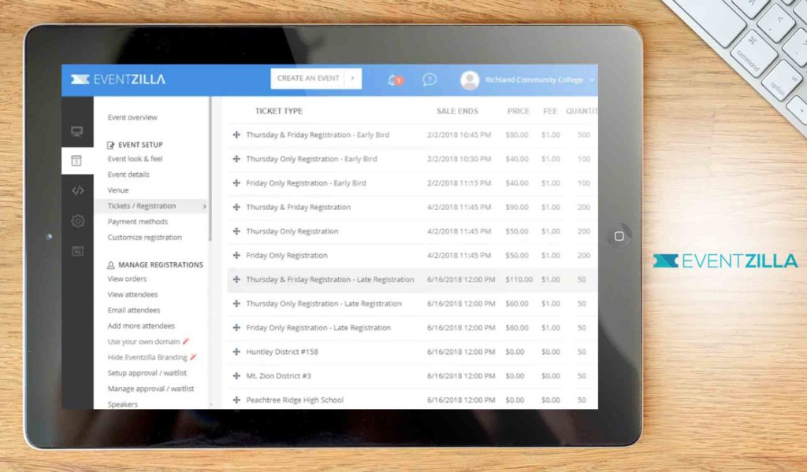
Task: Open the profile avatar image in the header
Action: pos(470,79)
